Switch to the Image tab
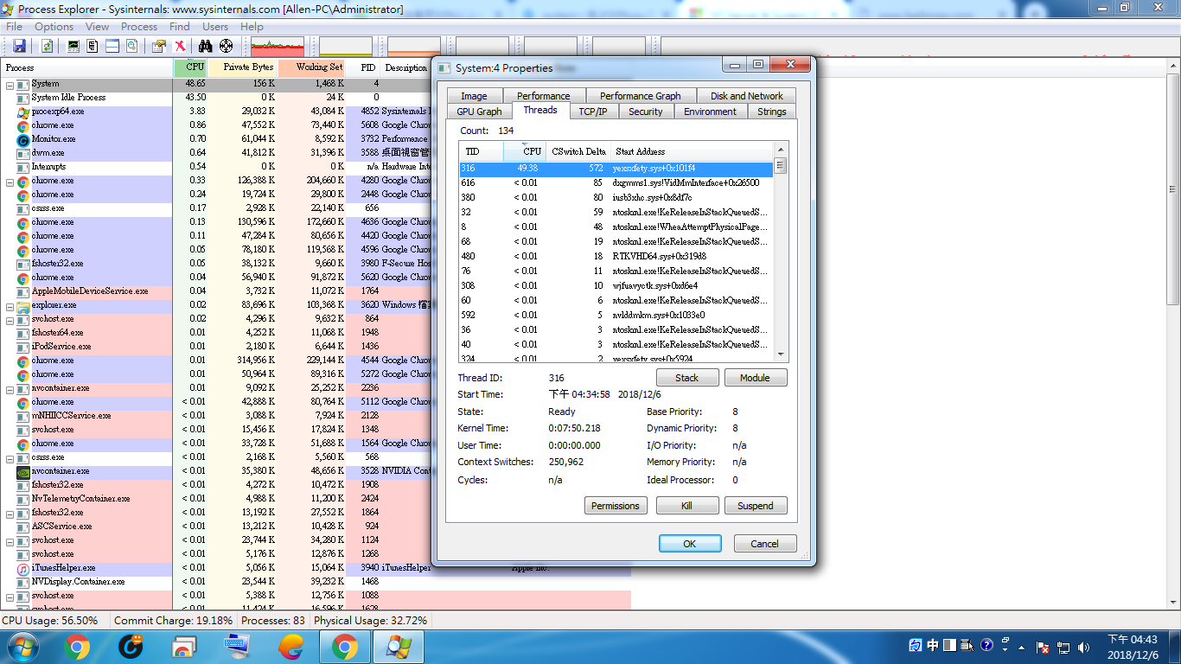The height and width of the screenshot is (664, 1181). [x=474, y=96]
